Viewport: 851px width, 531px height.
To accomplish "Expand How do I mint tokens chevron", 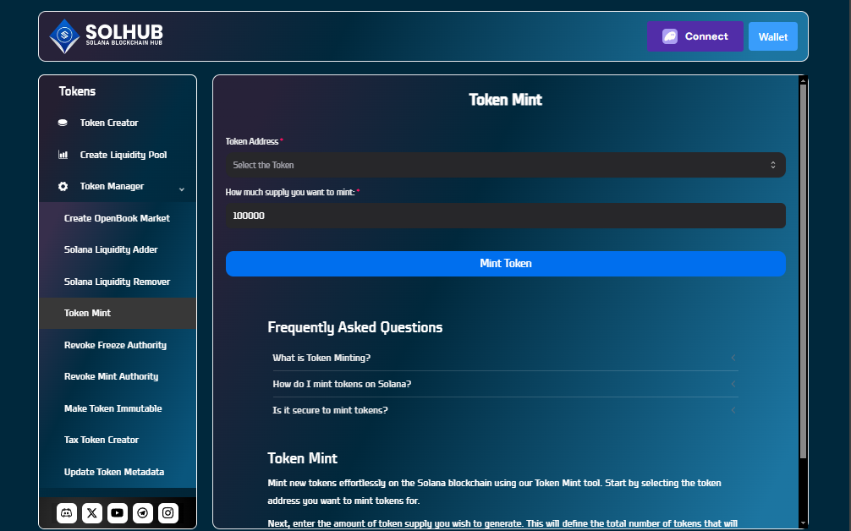I will (733, 384).
